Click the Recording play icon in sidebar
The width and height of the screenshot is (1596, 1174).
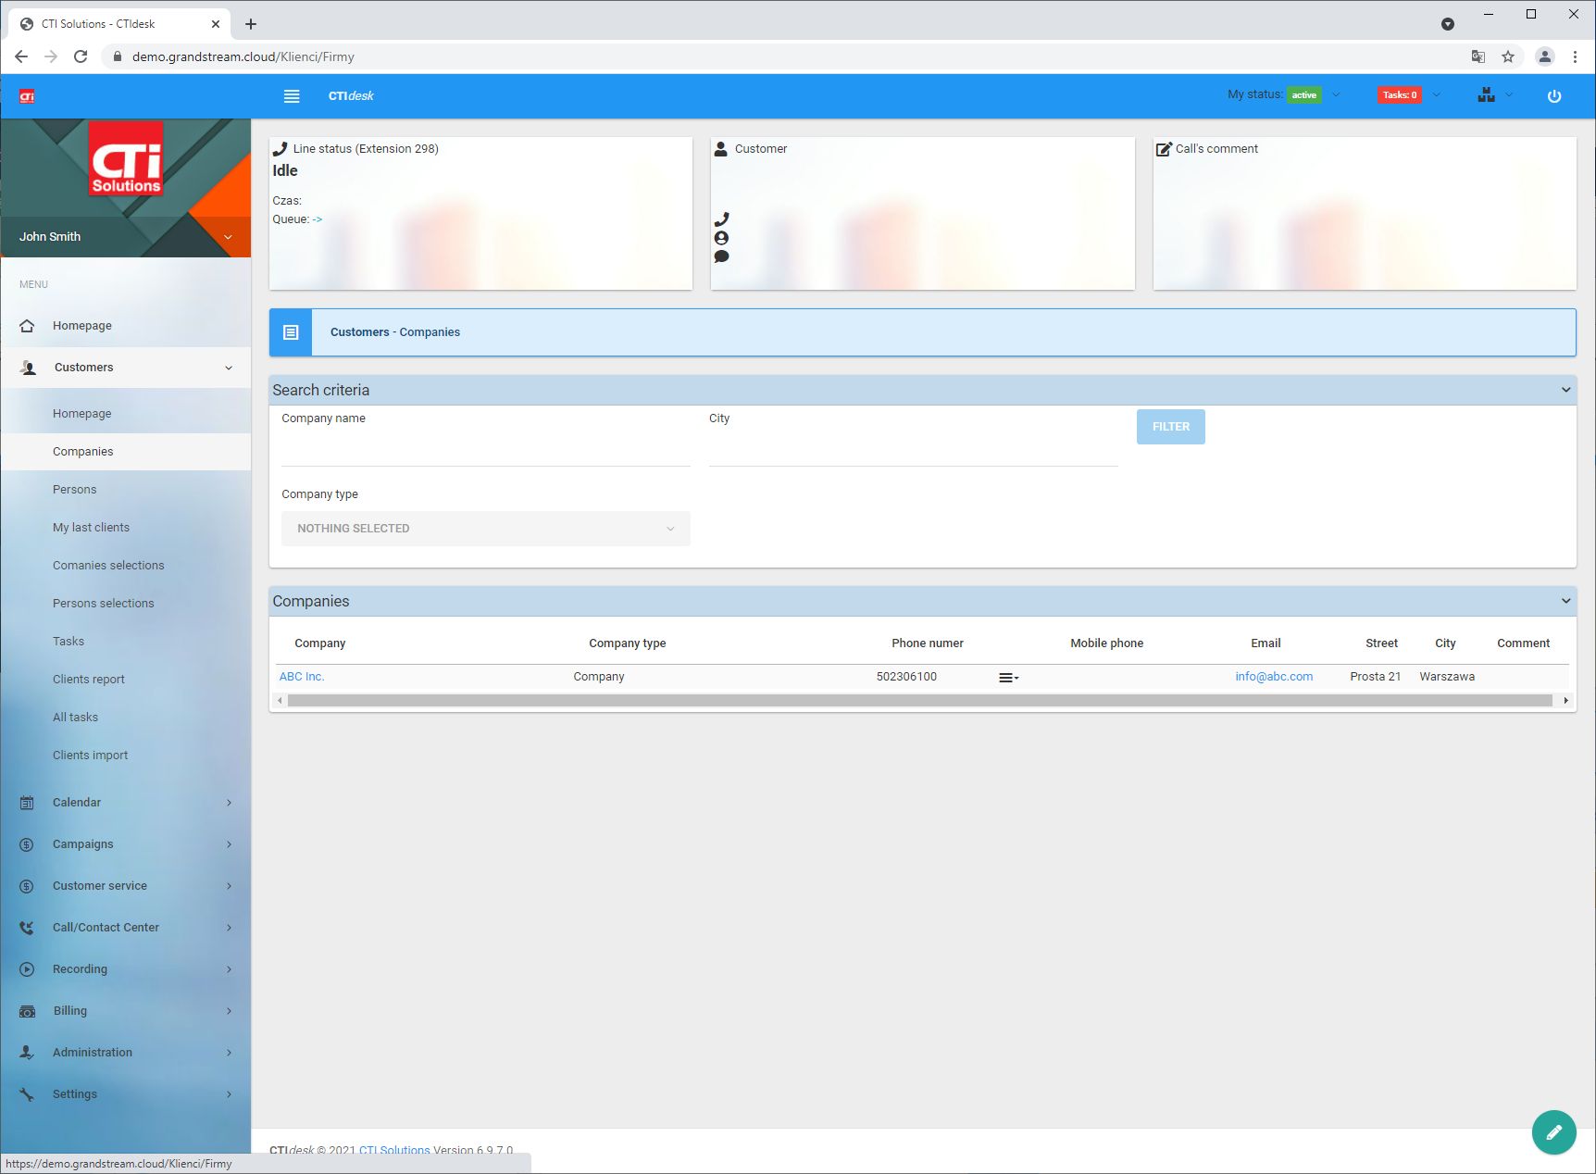tap(27, 969)
